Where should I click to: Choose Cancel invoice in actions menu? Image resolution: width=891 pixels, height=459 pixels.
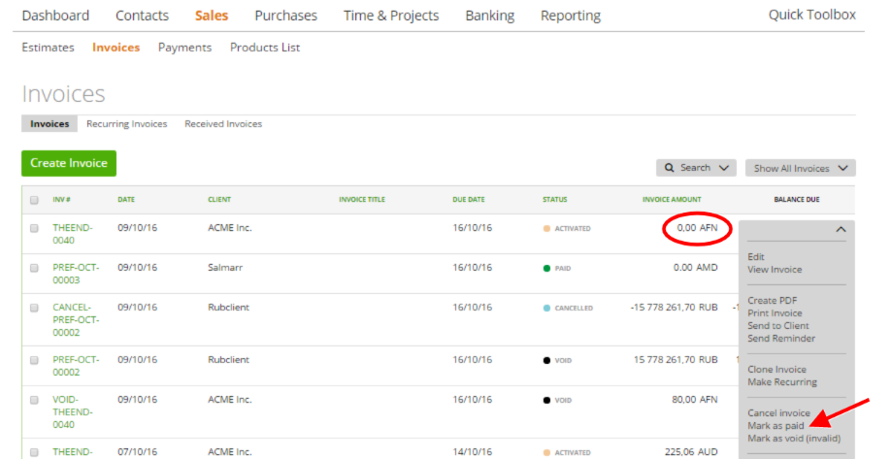pos(778,413)
